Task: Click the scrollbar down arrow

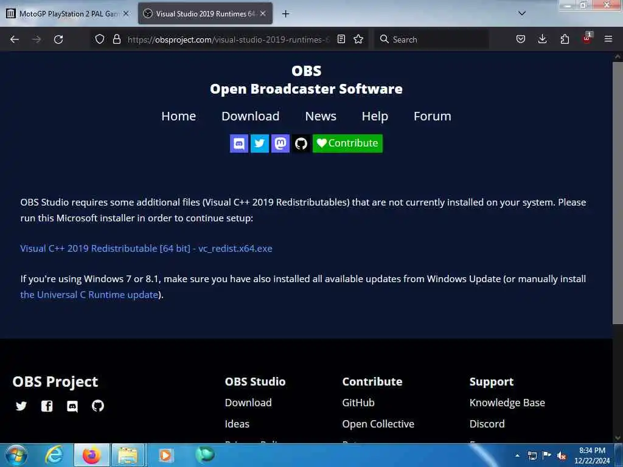Action: click(x=618, y=437)
